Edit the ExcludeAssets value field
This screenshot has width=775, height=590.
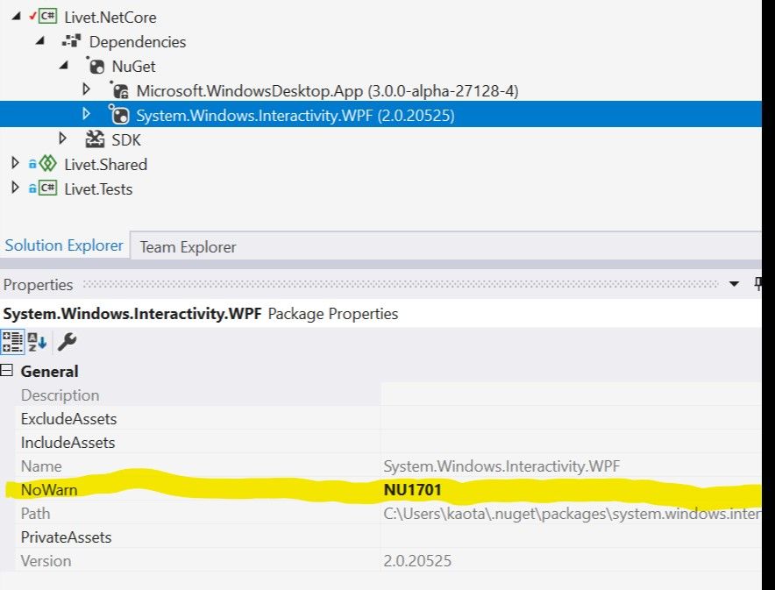coord(572,419)
